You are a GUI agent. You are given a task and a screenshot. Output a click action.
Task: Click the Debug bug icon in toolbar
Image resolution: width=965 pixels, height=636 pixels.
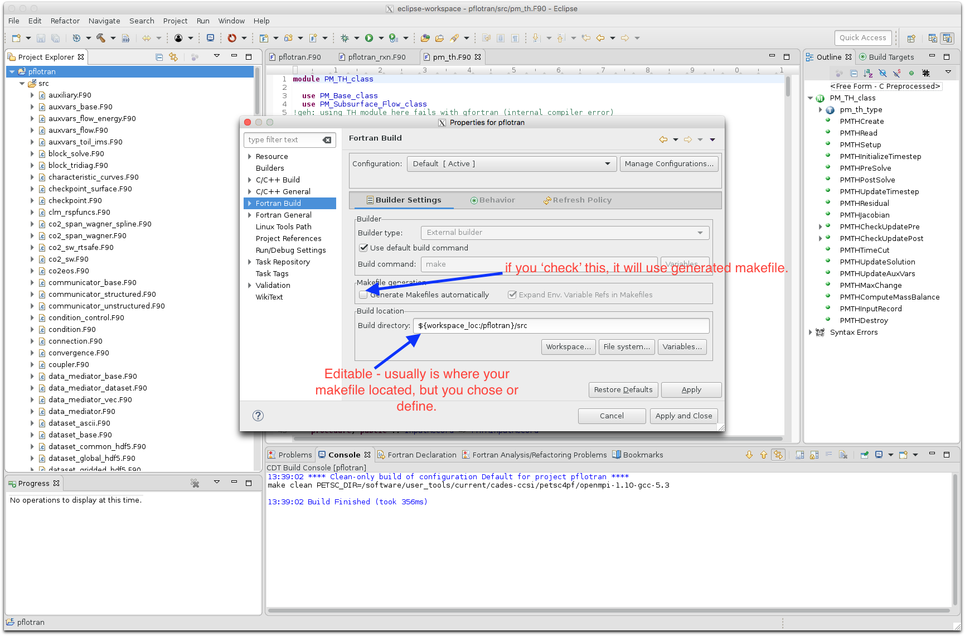pos(345,38)
